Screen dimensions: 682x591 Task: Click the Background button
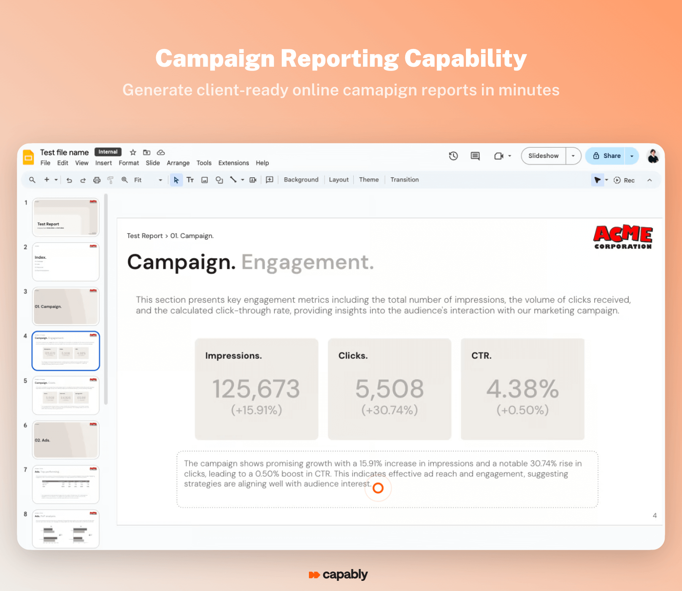coord(301,180)
